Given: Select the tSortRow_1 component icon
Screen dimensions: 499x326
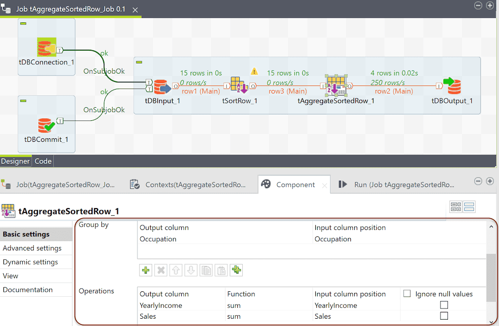Looking at the screenshot, I should pyautogui.click(x=239, y=85).
